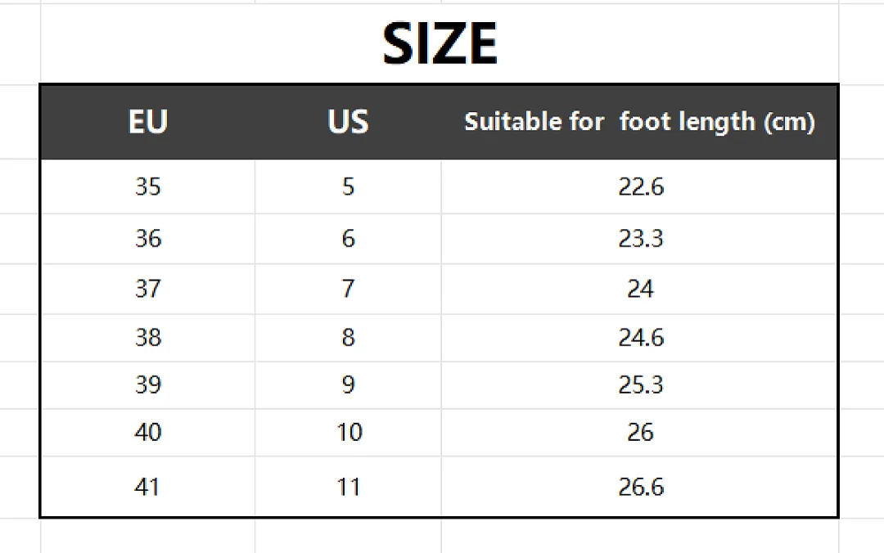
Task: Select the 23.3 foot length cell
Action: pos(639,238)
